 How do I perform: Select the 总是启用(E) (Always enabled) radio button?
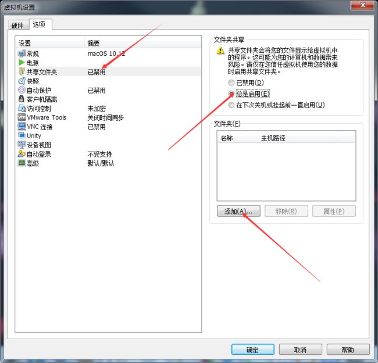click(x=231, y=94)
